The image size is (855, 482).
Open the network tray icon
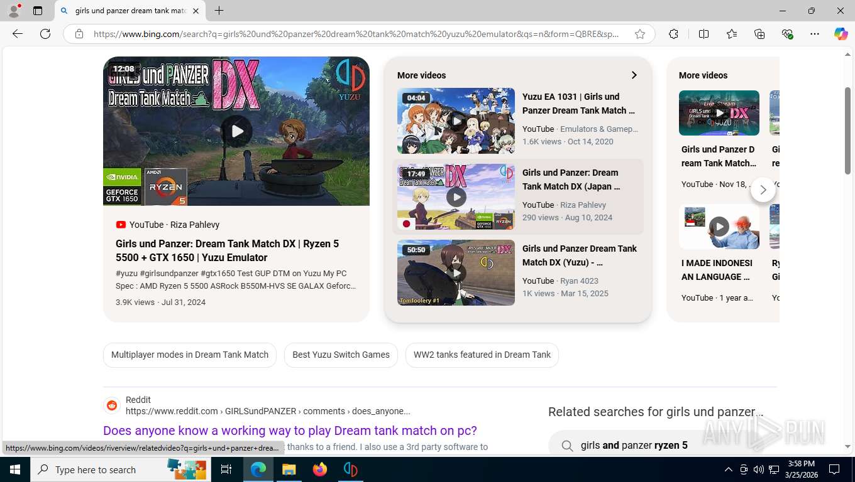pyautogui.click(x=775, y=469)
